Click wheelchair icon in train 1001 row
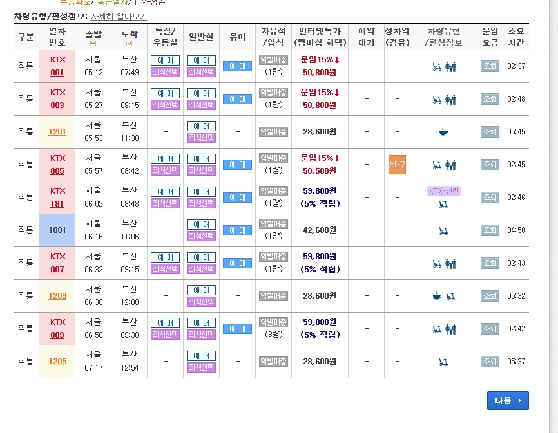Viewport: 558px width, 433px height. (x=443, y=231)
